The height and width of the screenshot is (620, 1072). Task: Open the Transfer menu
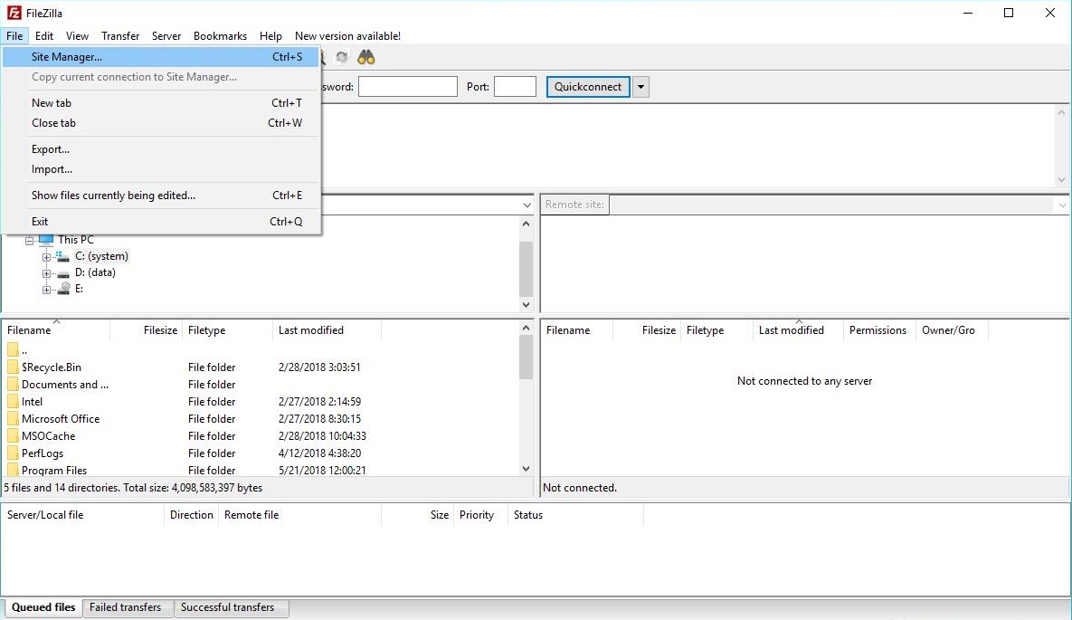120,36
